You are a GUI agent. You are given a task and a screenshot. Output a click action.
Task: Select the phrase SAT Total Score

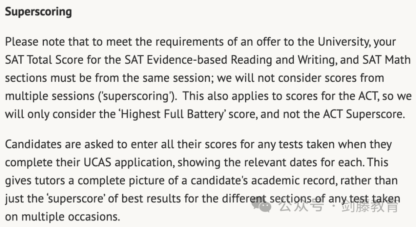[44, 60]
